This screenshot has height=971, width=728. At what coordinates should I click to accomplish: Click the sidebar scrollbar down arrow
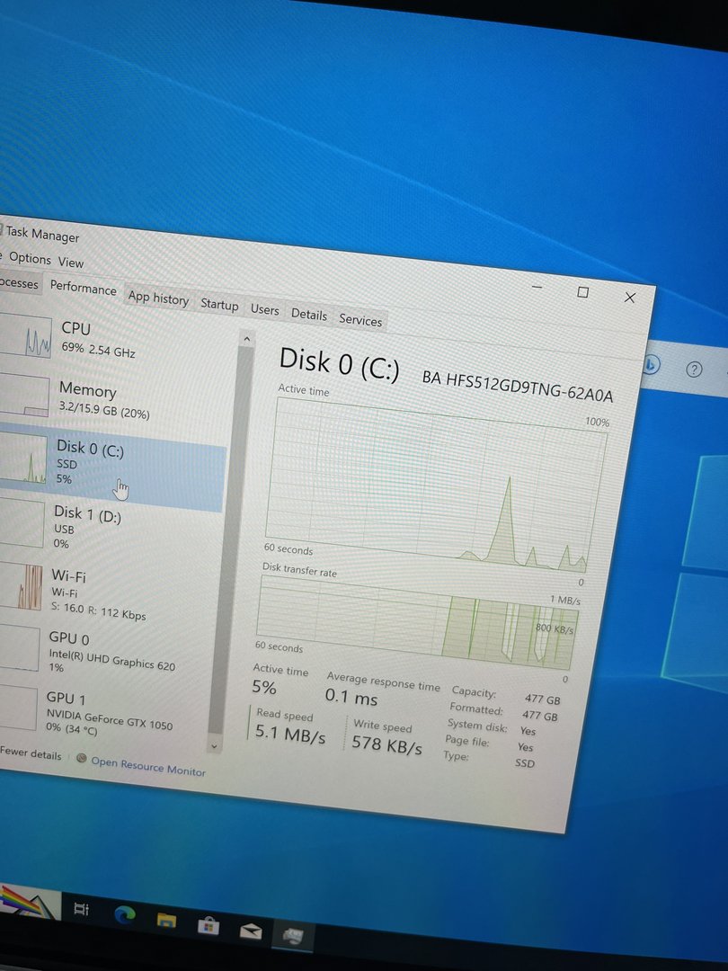(x=214, y=745)
